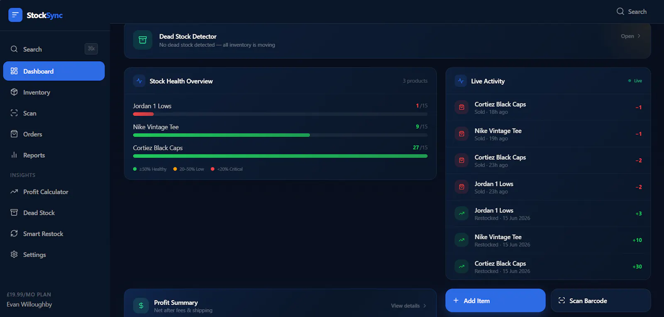
Task: Click the Orders bag icon
Action: pyautogui.click(x=14, y=134)
